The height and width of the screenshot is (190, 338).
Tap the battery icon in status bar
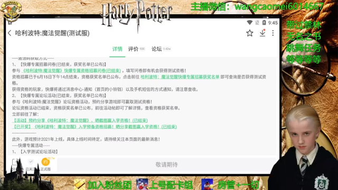click(264, 22)
